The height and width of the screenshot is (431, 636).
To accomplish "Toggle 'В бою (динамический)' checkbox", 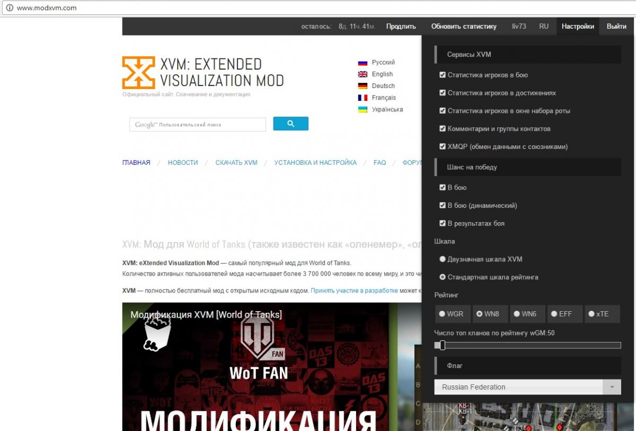I will click(443, 206).
